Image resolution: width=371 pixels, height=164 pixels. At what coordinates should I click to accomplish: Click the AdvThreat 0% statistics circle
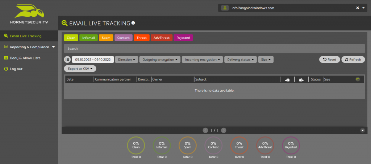(x=265, y=145)
